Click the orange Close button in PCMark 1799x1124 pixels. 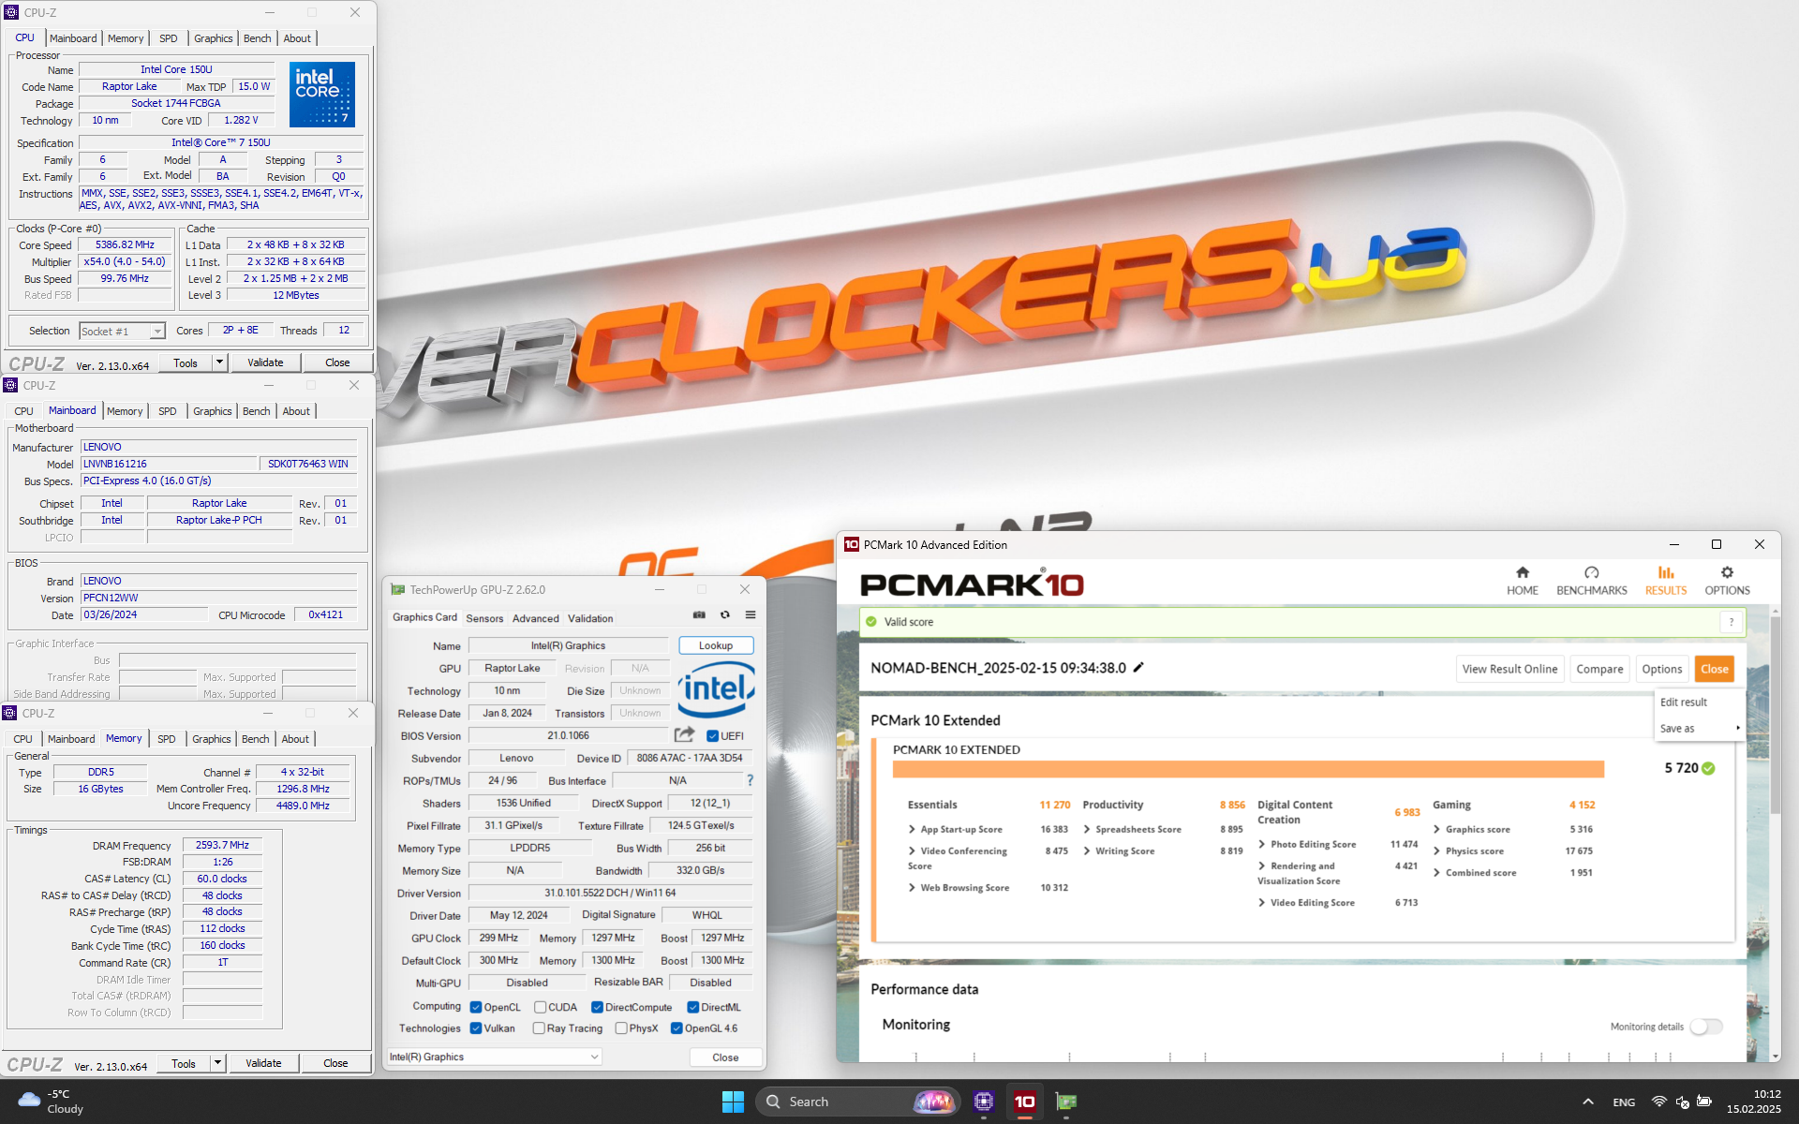tap(1715, 669)
